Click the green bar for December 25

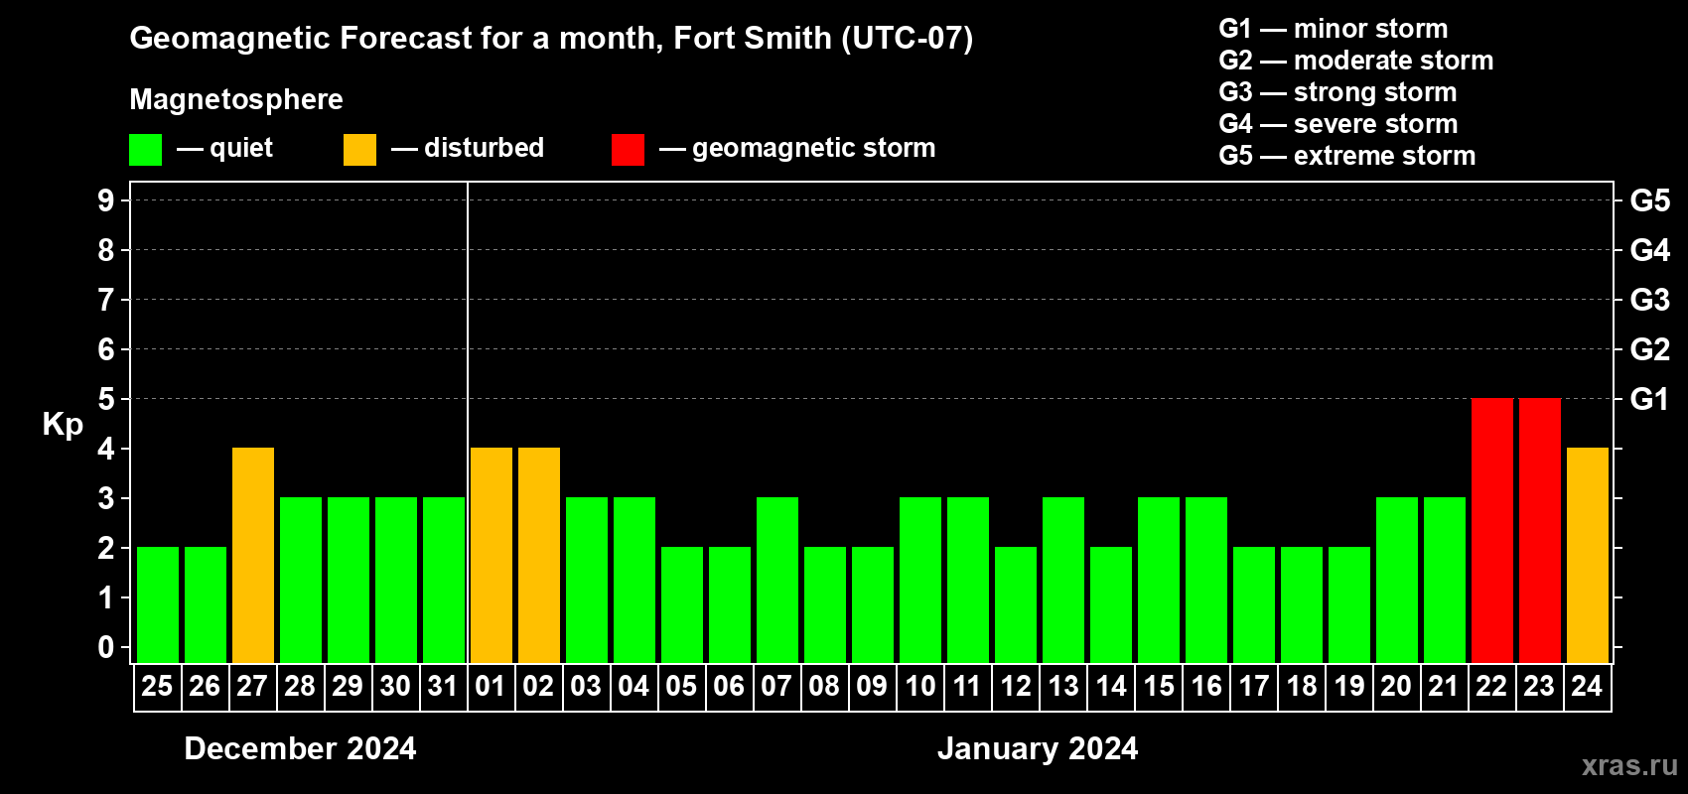coord(158,604)
